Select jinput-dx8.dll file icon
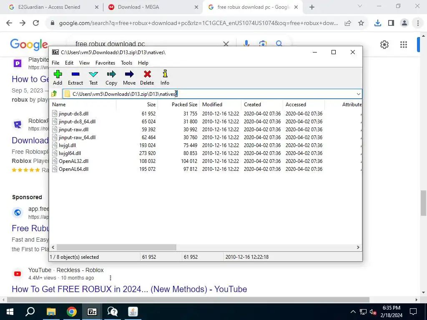Screen dimensions: 427x320 (x=55, y=114)
